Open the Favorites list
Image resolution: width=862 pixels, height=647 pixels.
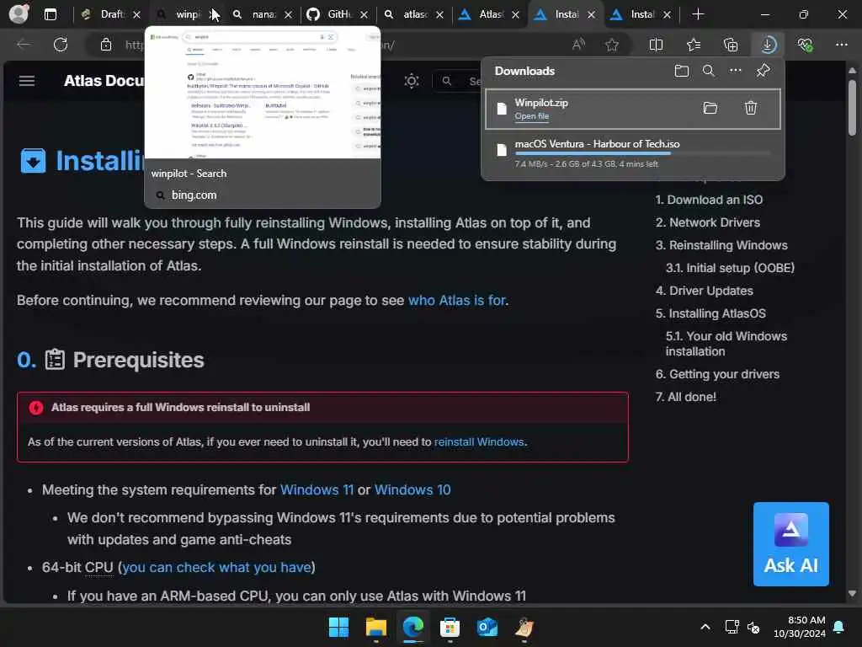click(694, 45)
